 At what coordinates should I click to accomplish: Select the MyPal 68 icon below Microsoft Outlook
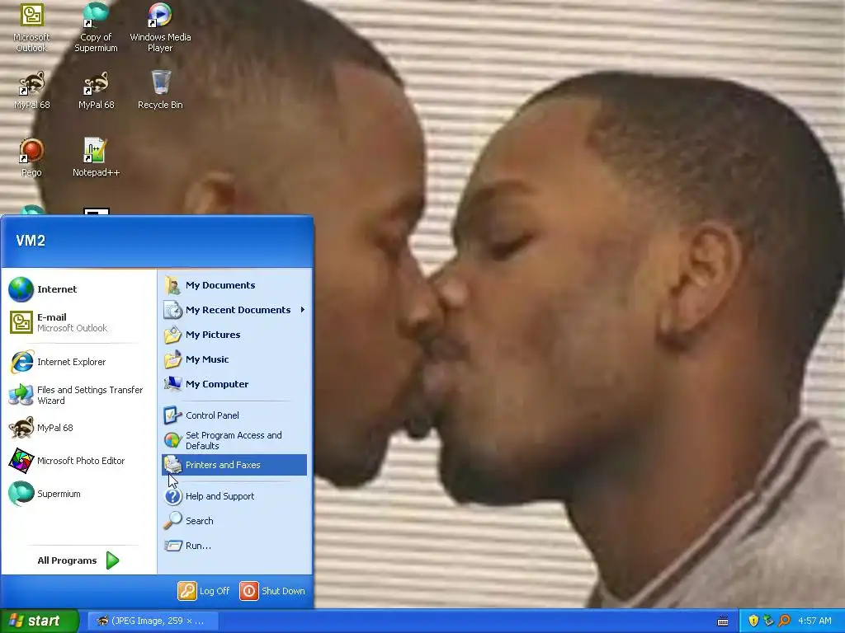pyautogui.click(x=31, y=90)
